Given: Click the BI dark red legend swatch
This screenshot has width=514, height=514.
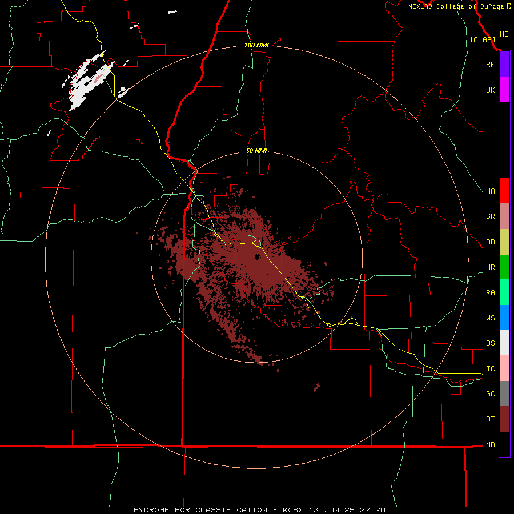Looking at the screenshot, I should click(504, 419).
